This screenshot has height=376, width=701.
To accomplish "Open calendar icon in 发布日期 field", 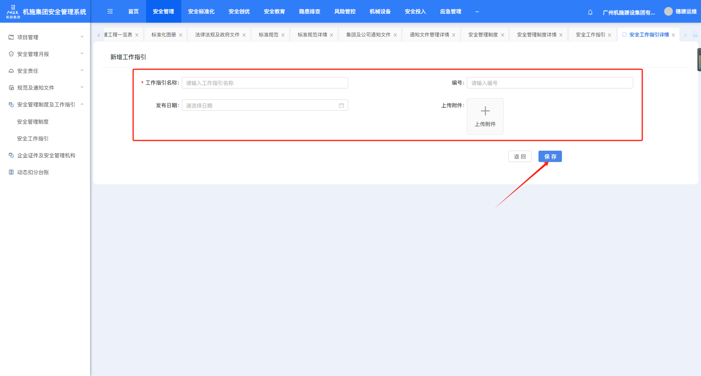I will tap(341, 106).
